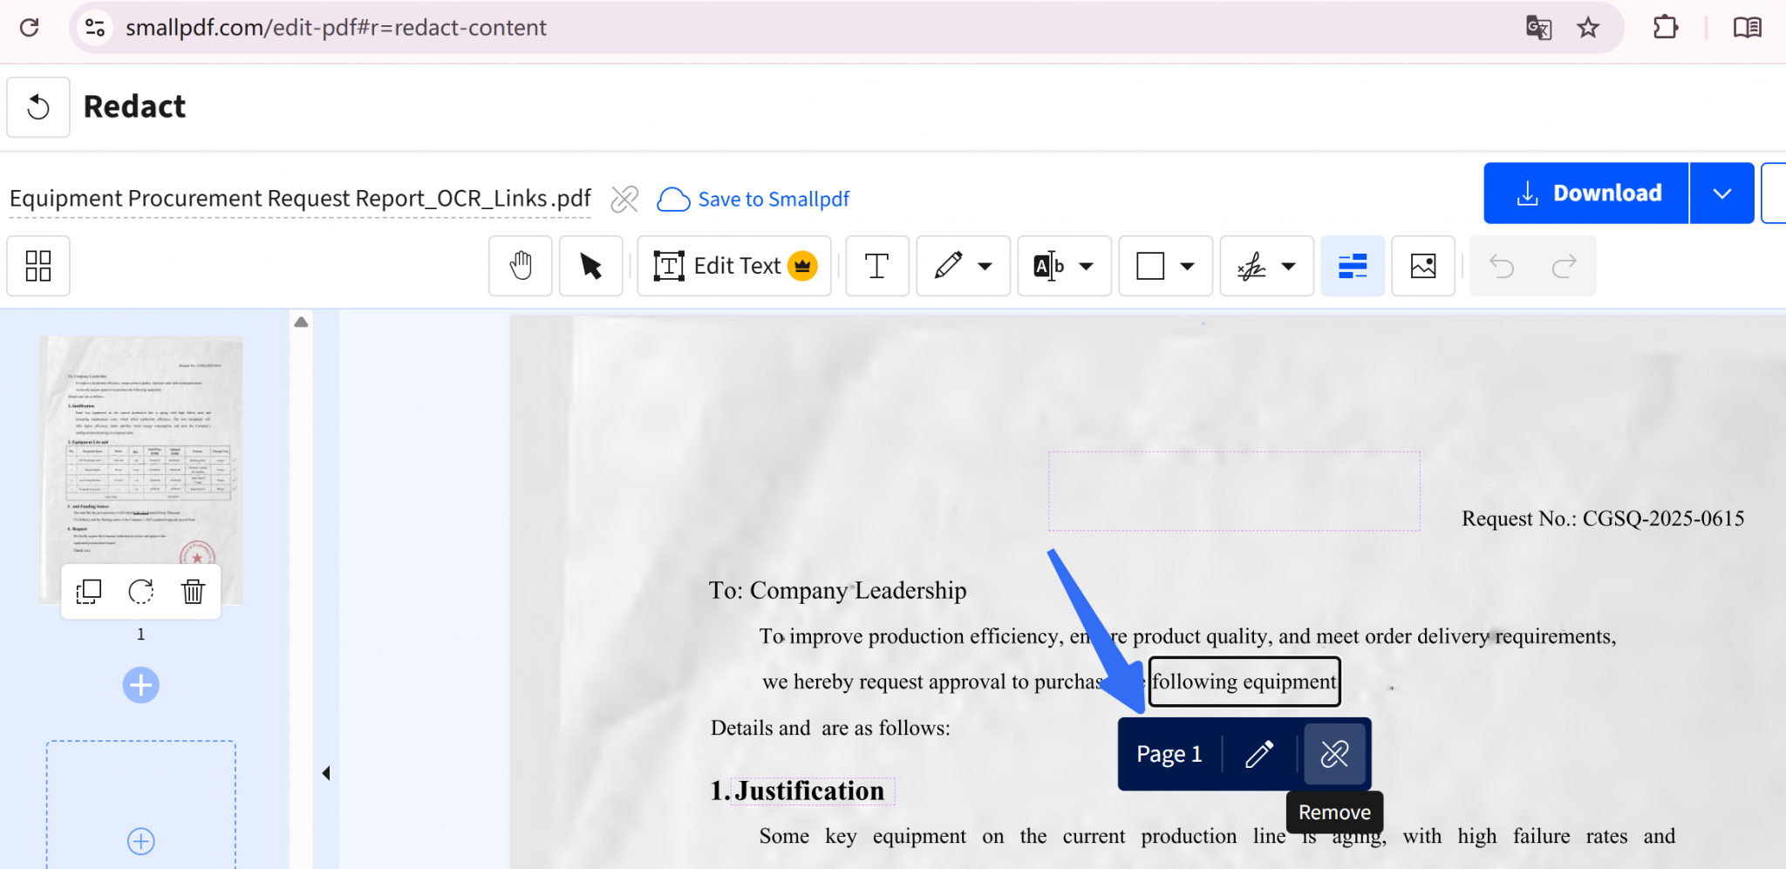Click the sidebar scroll-up arrow
The height and width of the screenshot is (869, 1786).
pyautogui.click(x=301, y=322)
